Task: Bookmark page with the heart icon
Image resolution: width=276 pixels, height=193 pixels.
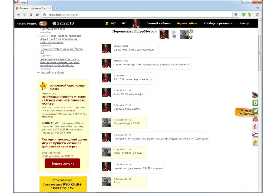Action: (x=236, y=15)
